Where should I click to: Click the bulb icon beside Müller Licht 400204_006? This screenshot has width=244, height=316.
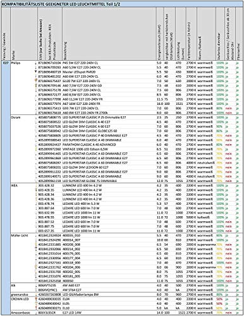click(35, 267)
